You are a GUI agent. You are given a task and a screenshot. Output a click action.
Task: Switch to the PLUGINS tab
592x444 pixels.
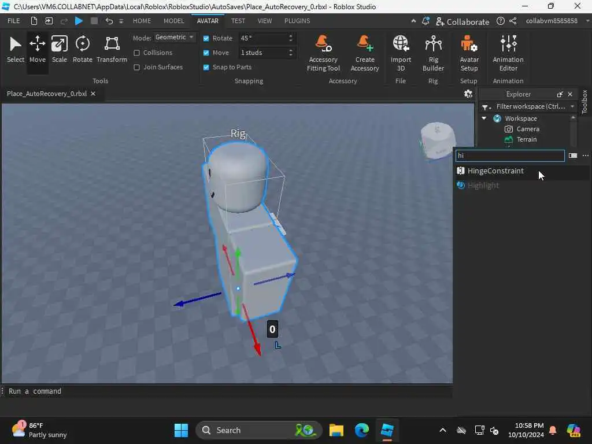[297, 21]
